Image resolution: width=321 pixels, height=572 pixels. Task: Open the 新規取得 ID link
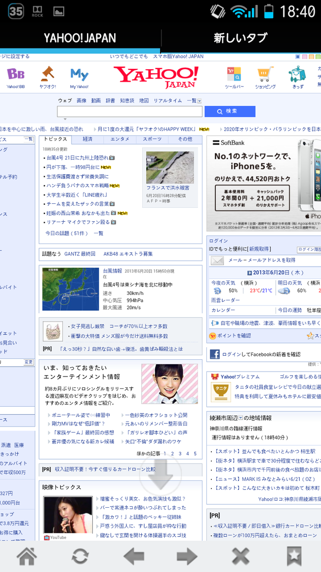[x=259, y=249]
